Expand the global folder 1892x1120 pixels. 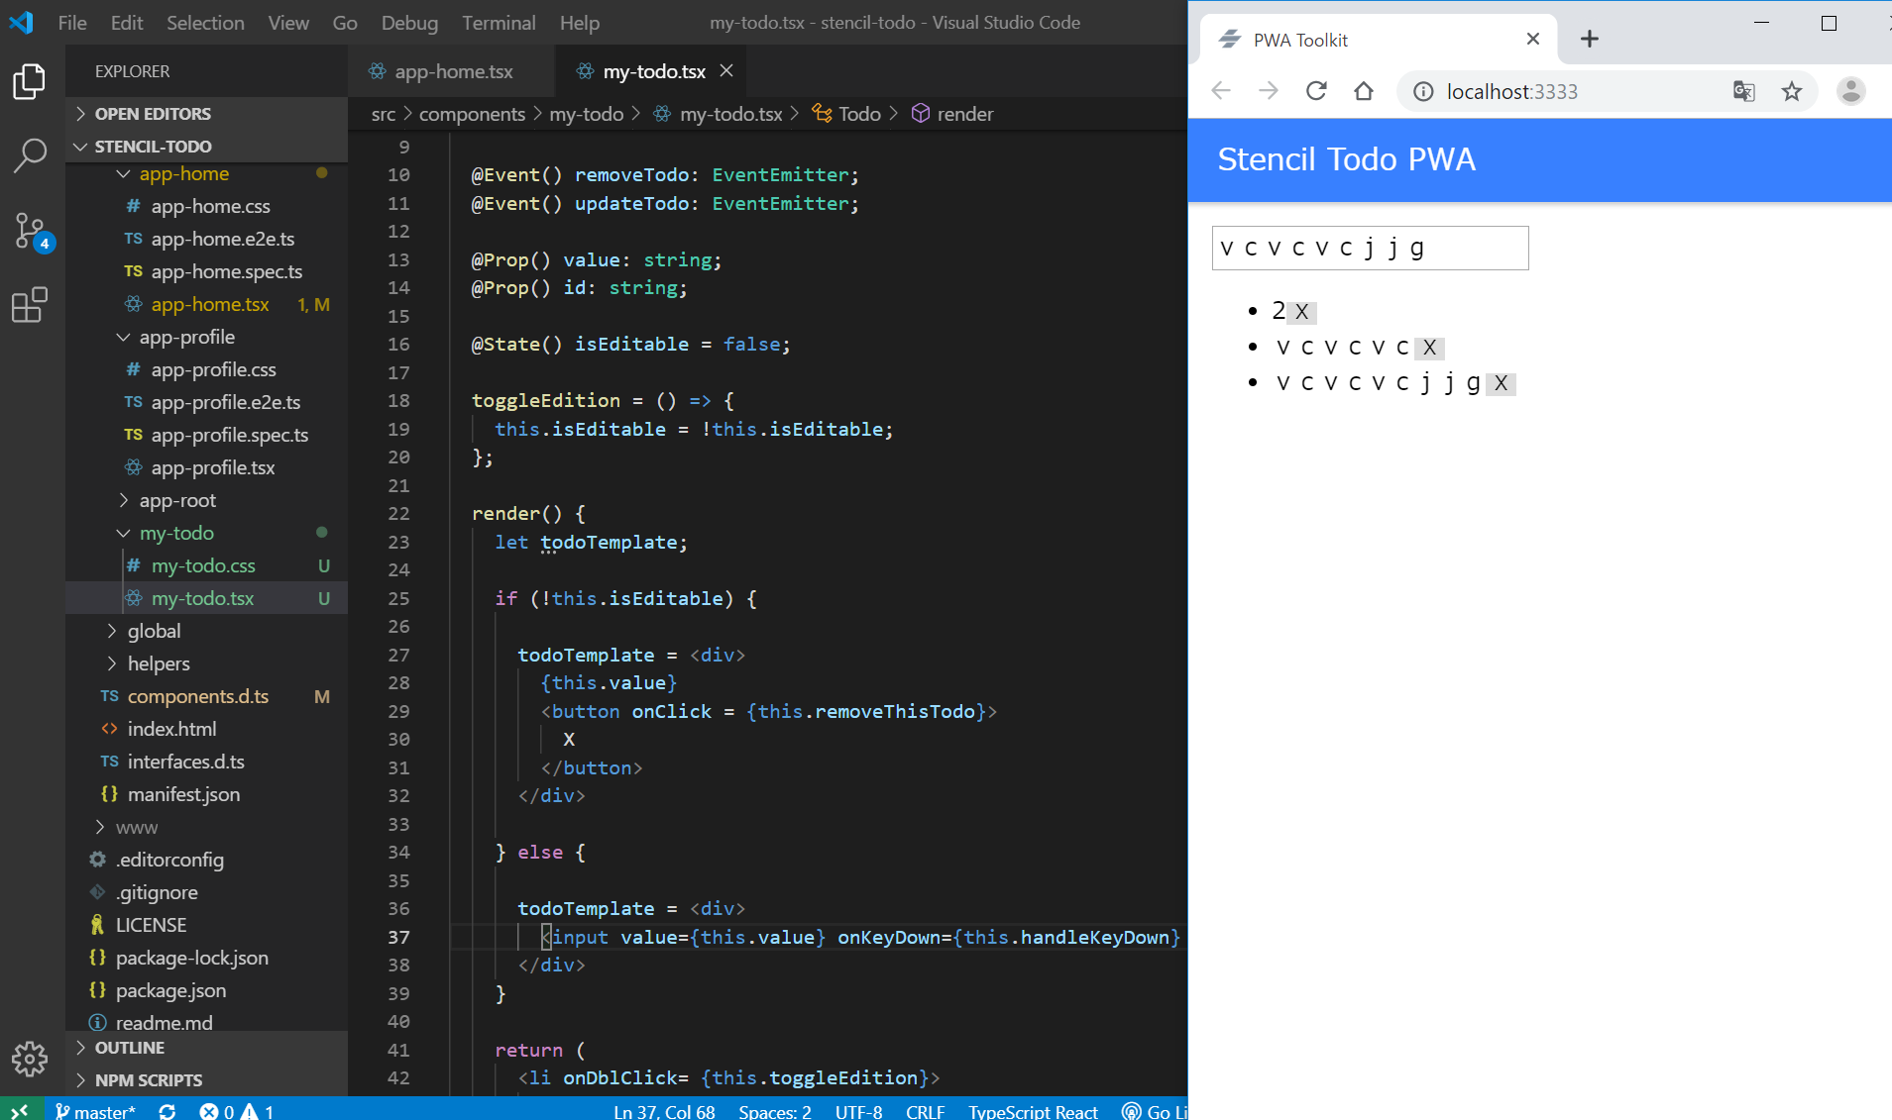[154, 631]
